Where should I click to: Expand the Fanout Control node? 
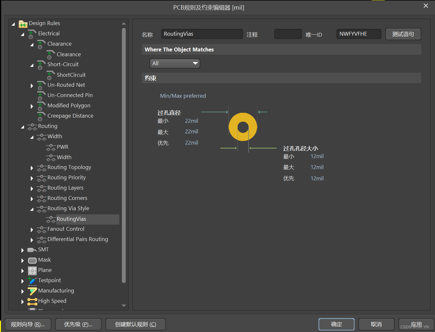pos(32,230)
